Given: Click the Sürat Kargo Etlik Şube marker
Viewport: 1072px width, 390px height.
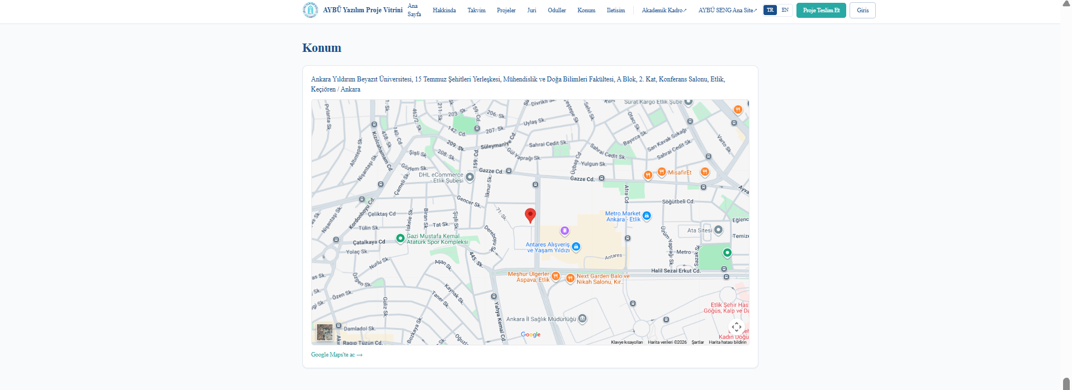Looking at the screenshot, I should (689, 102).
